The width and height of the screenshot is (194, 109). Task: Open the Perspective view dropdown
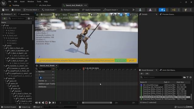pos(46,15)
